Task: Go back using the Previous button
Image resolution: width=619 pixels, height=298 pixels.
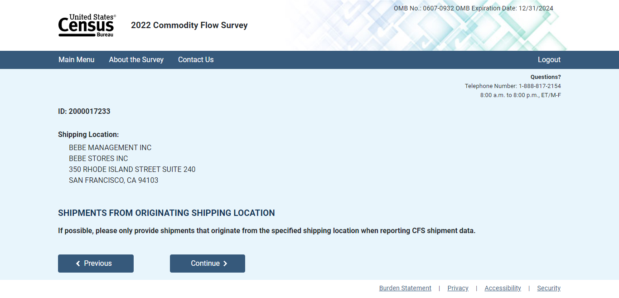Action: click(96, 264)
